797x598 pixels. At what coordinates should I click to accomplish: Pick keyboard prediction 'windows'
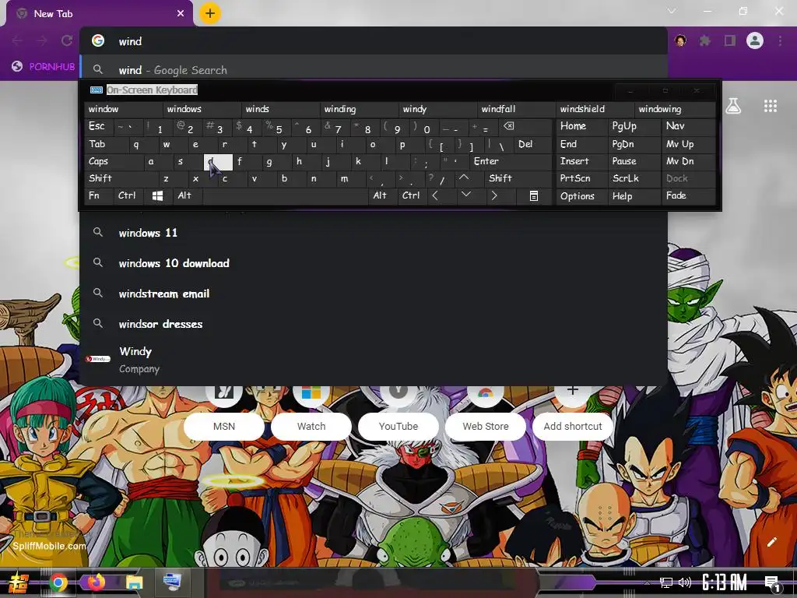tap(202, 109)
